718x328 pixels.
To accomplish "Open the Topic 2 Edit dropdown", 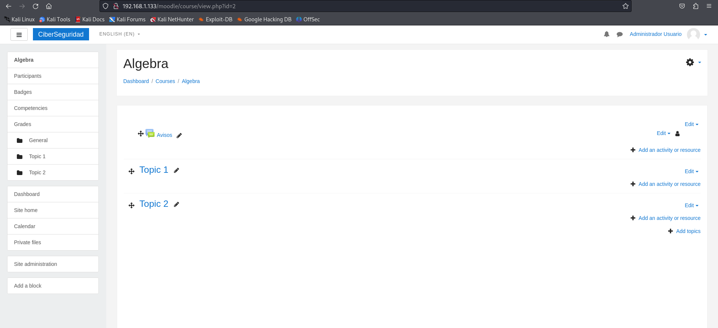I will 691,205.
